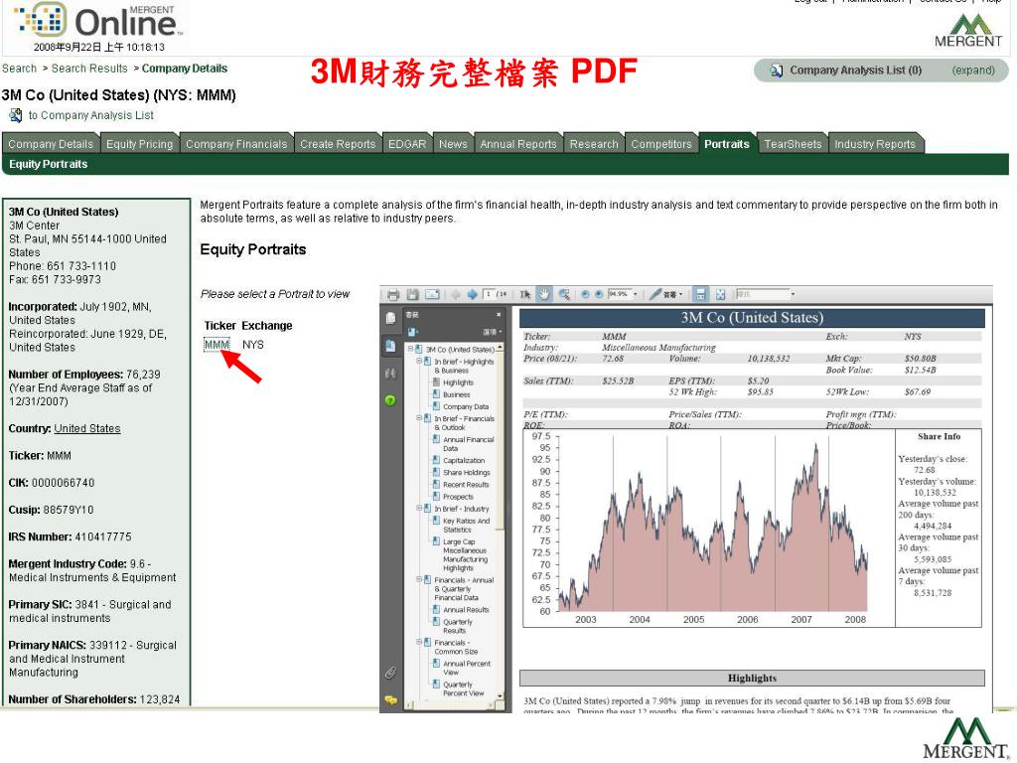1017x763 pixels.
Task: Enable scrolling page display mode icon
Action: [x=700, y=294]
